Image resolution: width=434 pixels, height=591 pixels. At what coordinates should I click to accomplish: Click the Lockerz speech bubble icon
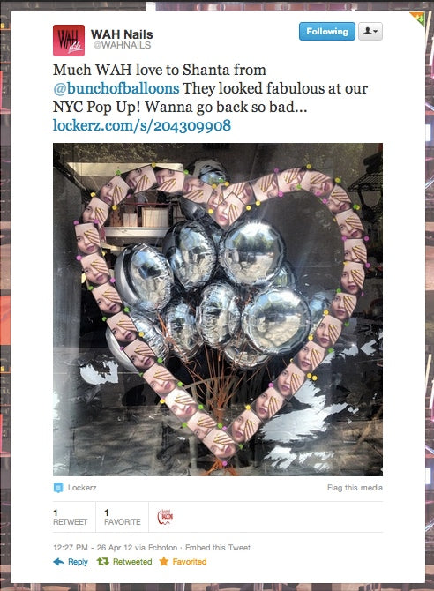tap(58, 488)
